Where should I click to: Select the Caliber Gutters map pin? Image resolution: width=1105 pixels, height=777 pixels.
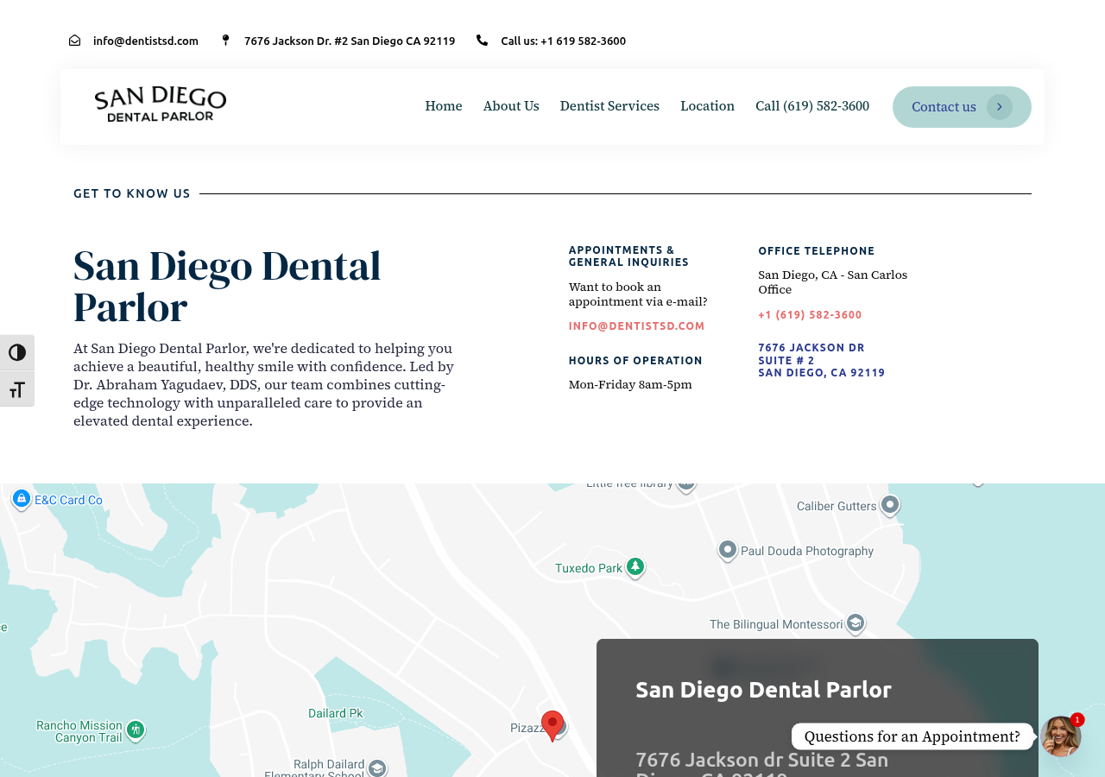click(890, 505)
